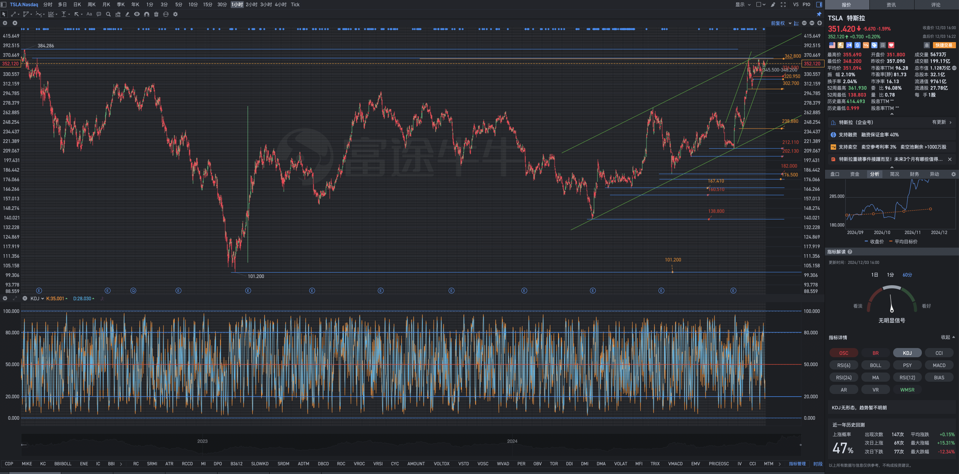The width and height of the screenshot is (959, 474).
Task: Select the WMSR indicator chip
Action: coord(907,390)
